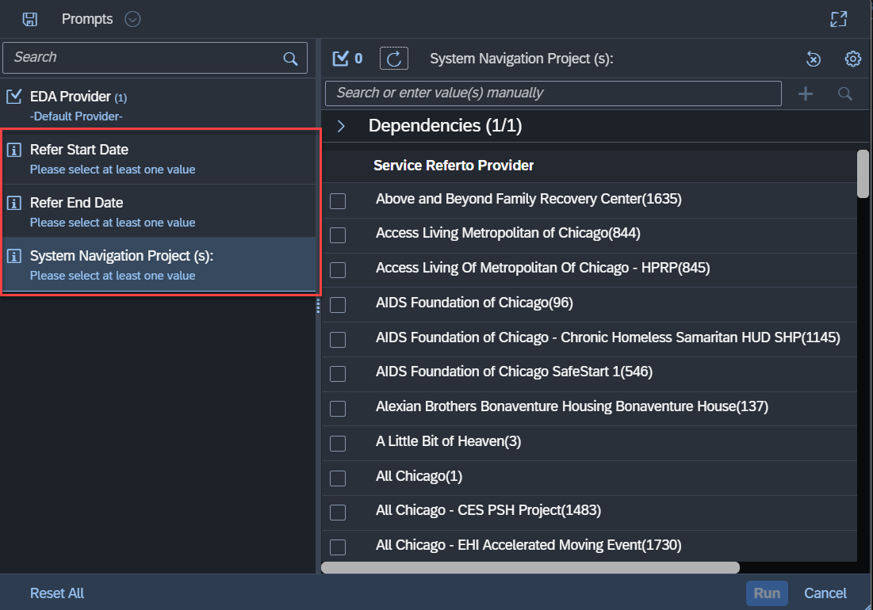Check AIDS Foundation of Chicago(96) box
Image resolution: width=873 pixels, height=610 pixels.
coord(338,305)
